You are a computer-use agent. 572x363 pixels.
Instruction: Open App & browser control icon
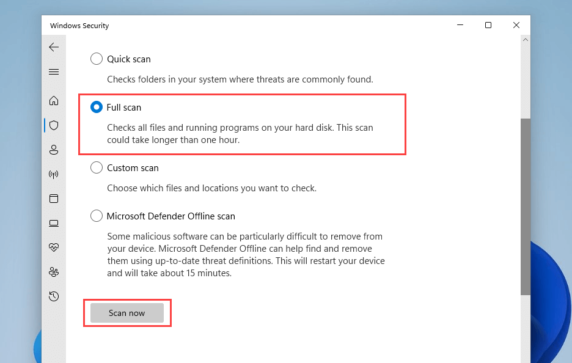tap(54, 199)
